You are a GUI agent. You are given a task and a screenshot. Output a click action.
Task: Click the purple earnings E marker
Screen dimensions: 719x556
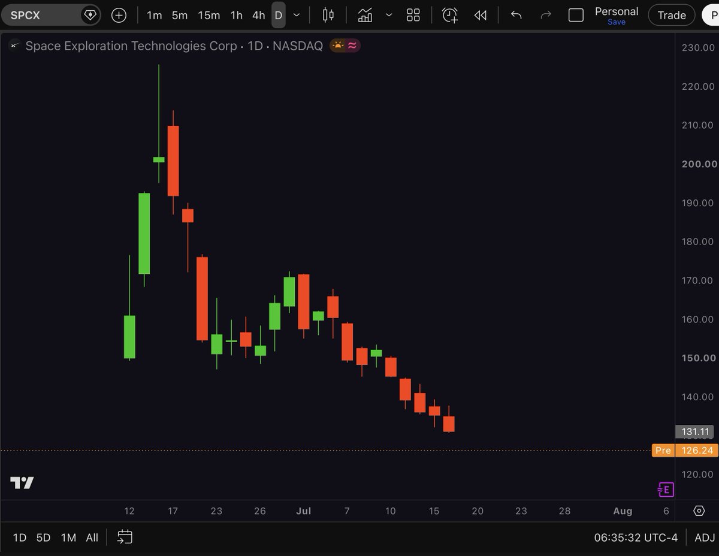tap(666, 489)
